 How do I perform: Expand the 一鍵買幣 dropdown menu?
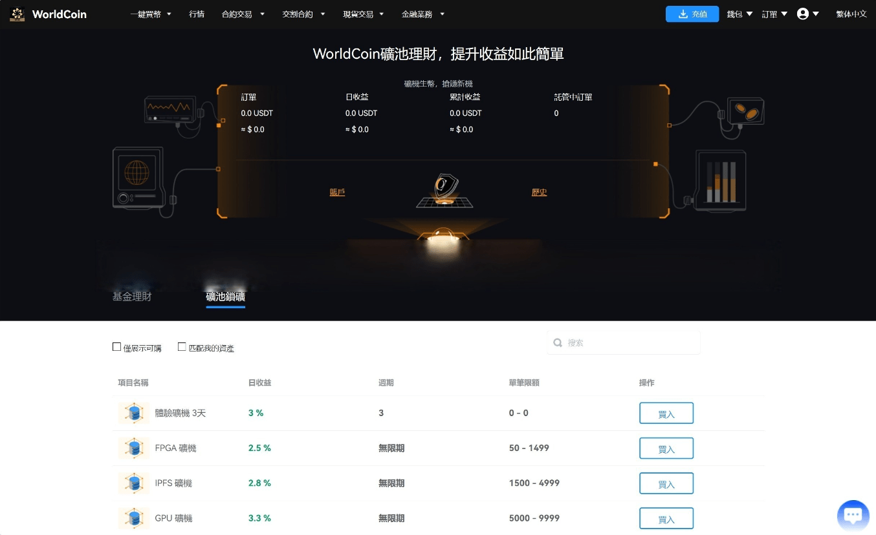tap(151, 14)
